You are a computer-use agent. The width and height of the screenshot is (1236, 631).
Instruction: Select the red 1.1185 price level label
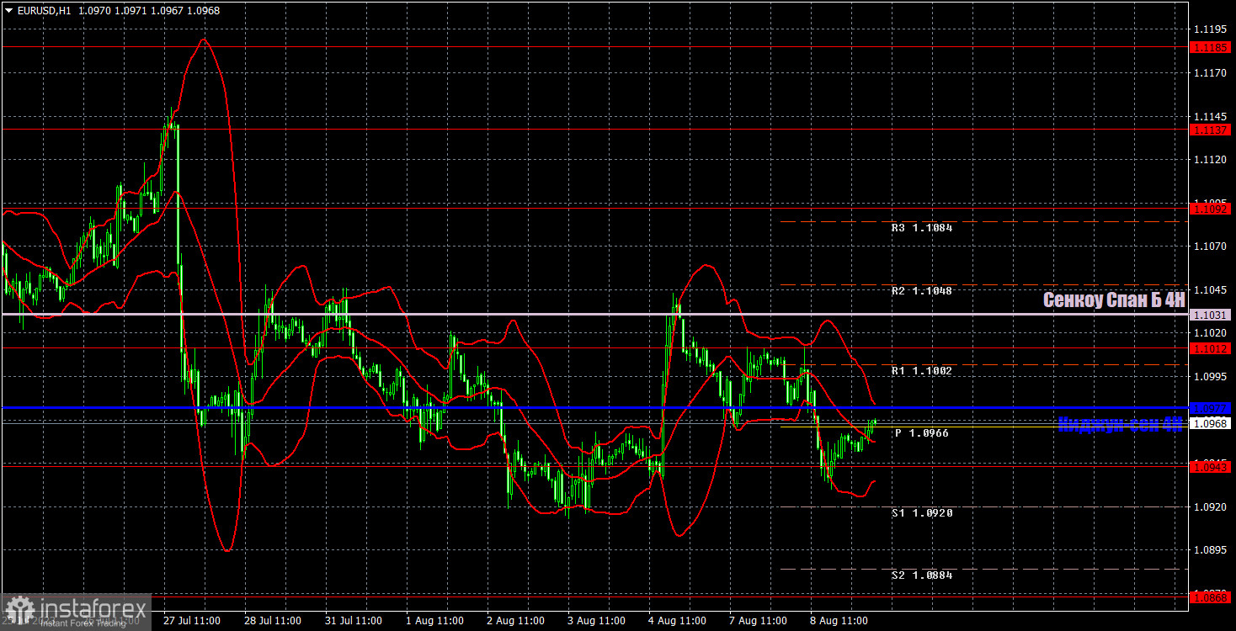point(1211,47)
